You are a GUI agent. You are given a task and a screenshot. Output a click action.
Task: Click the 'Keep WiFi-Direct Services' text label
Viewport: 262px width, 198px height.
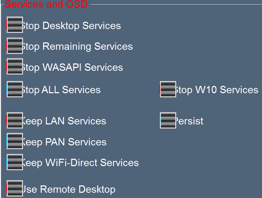81,163
